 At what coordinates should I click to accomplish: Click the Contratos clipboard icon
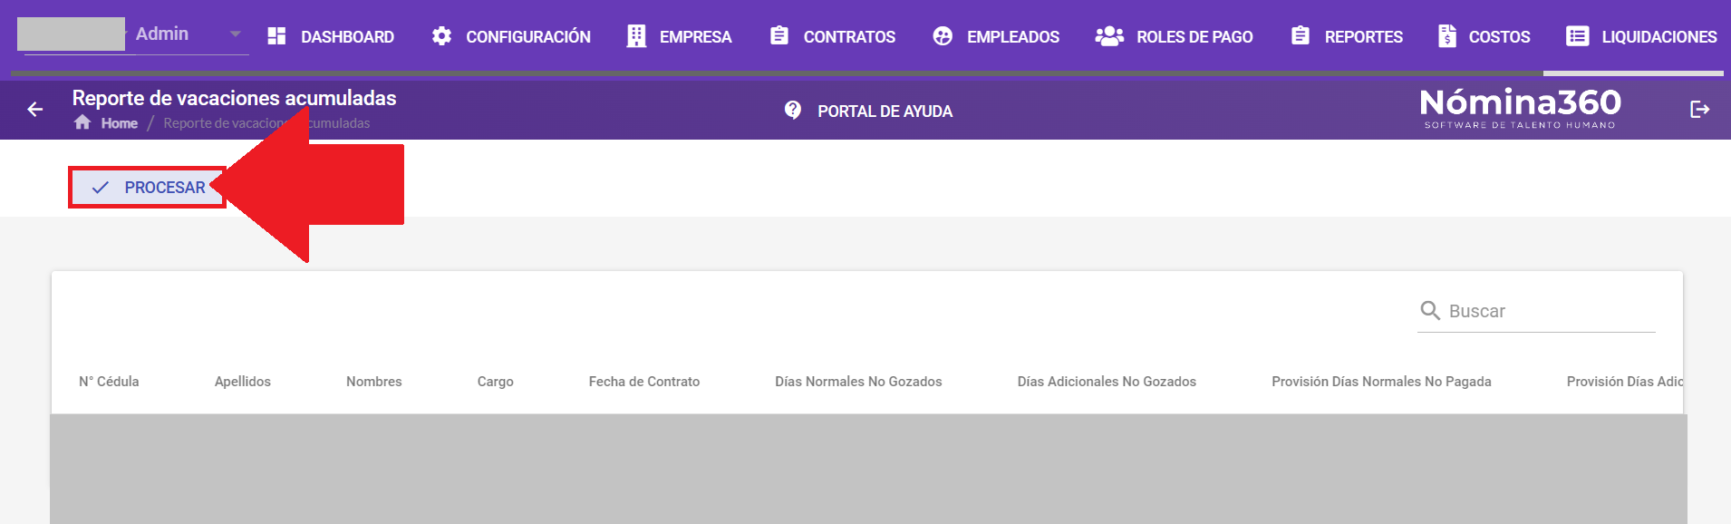[x=778, y=35]
